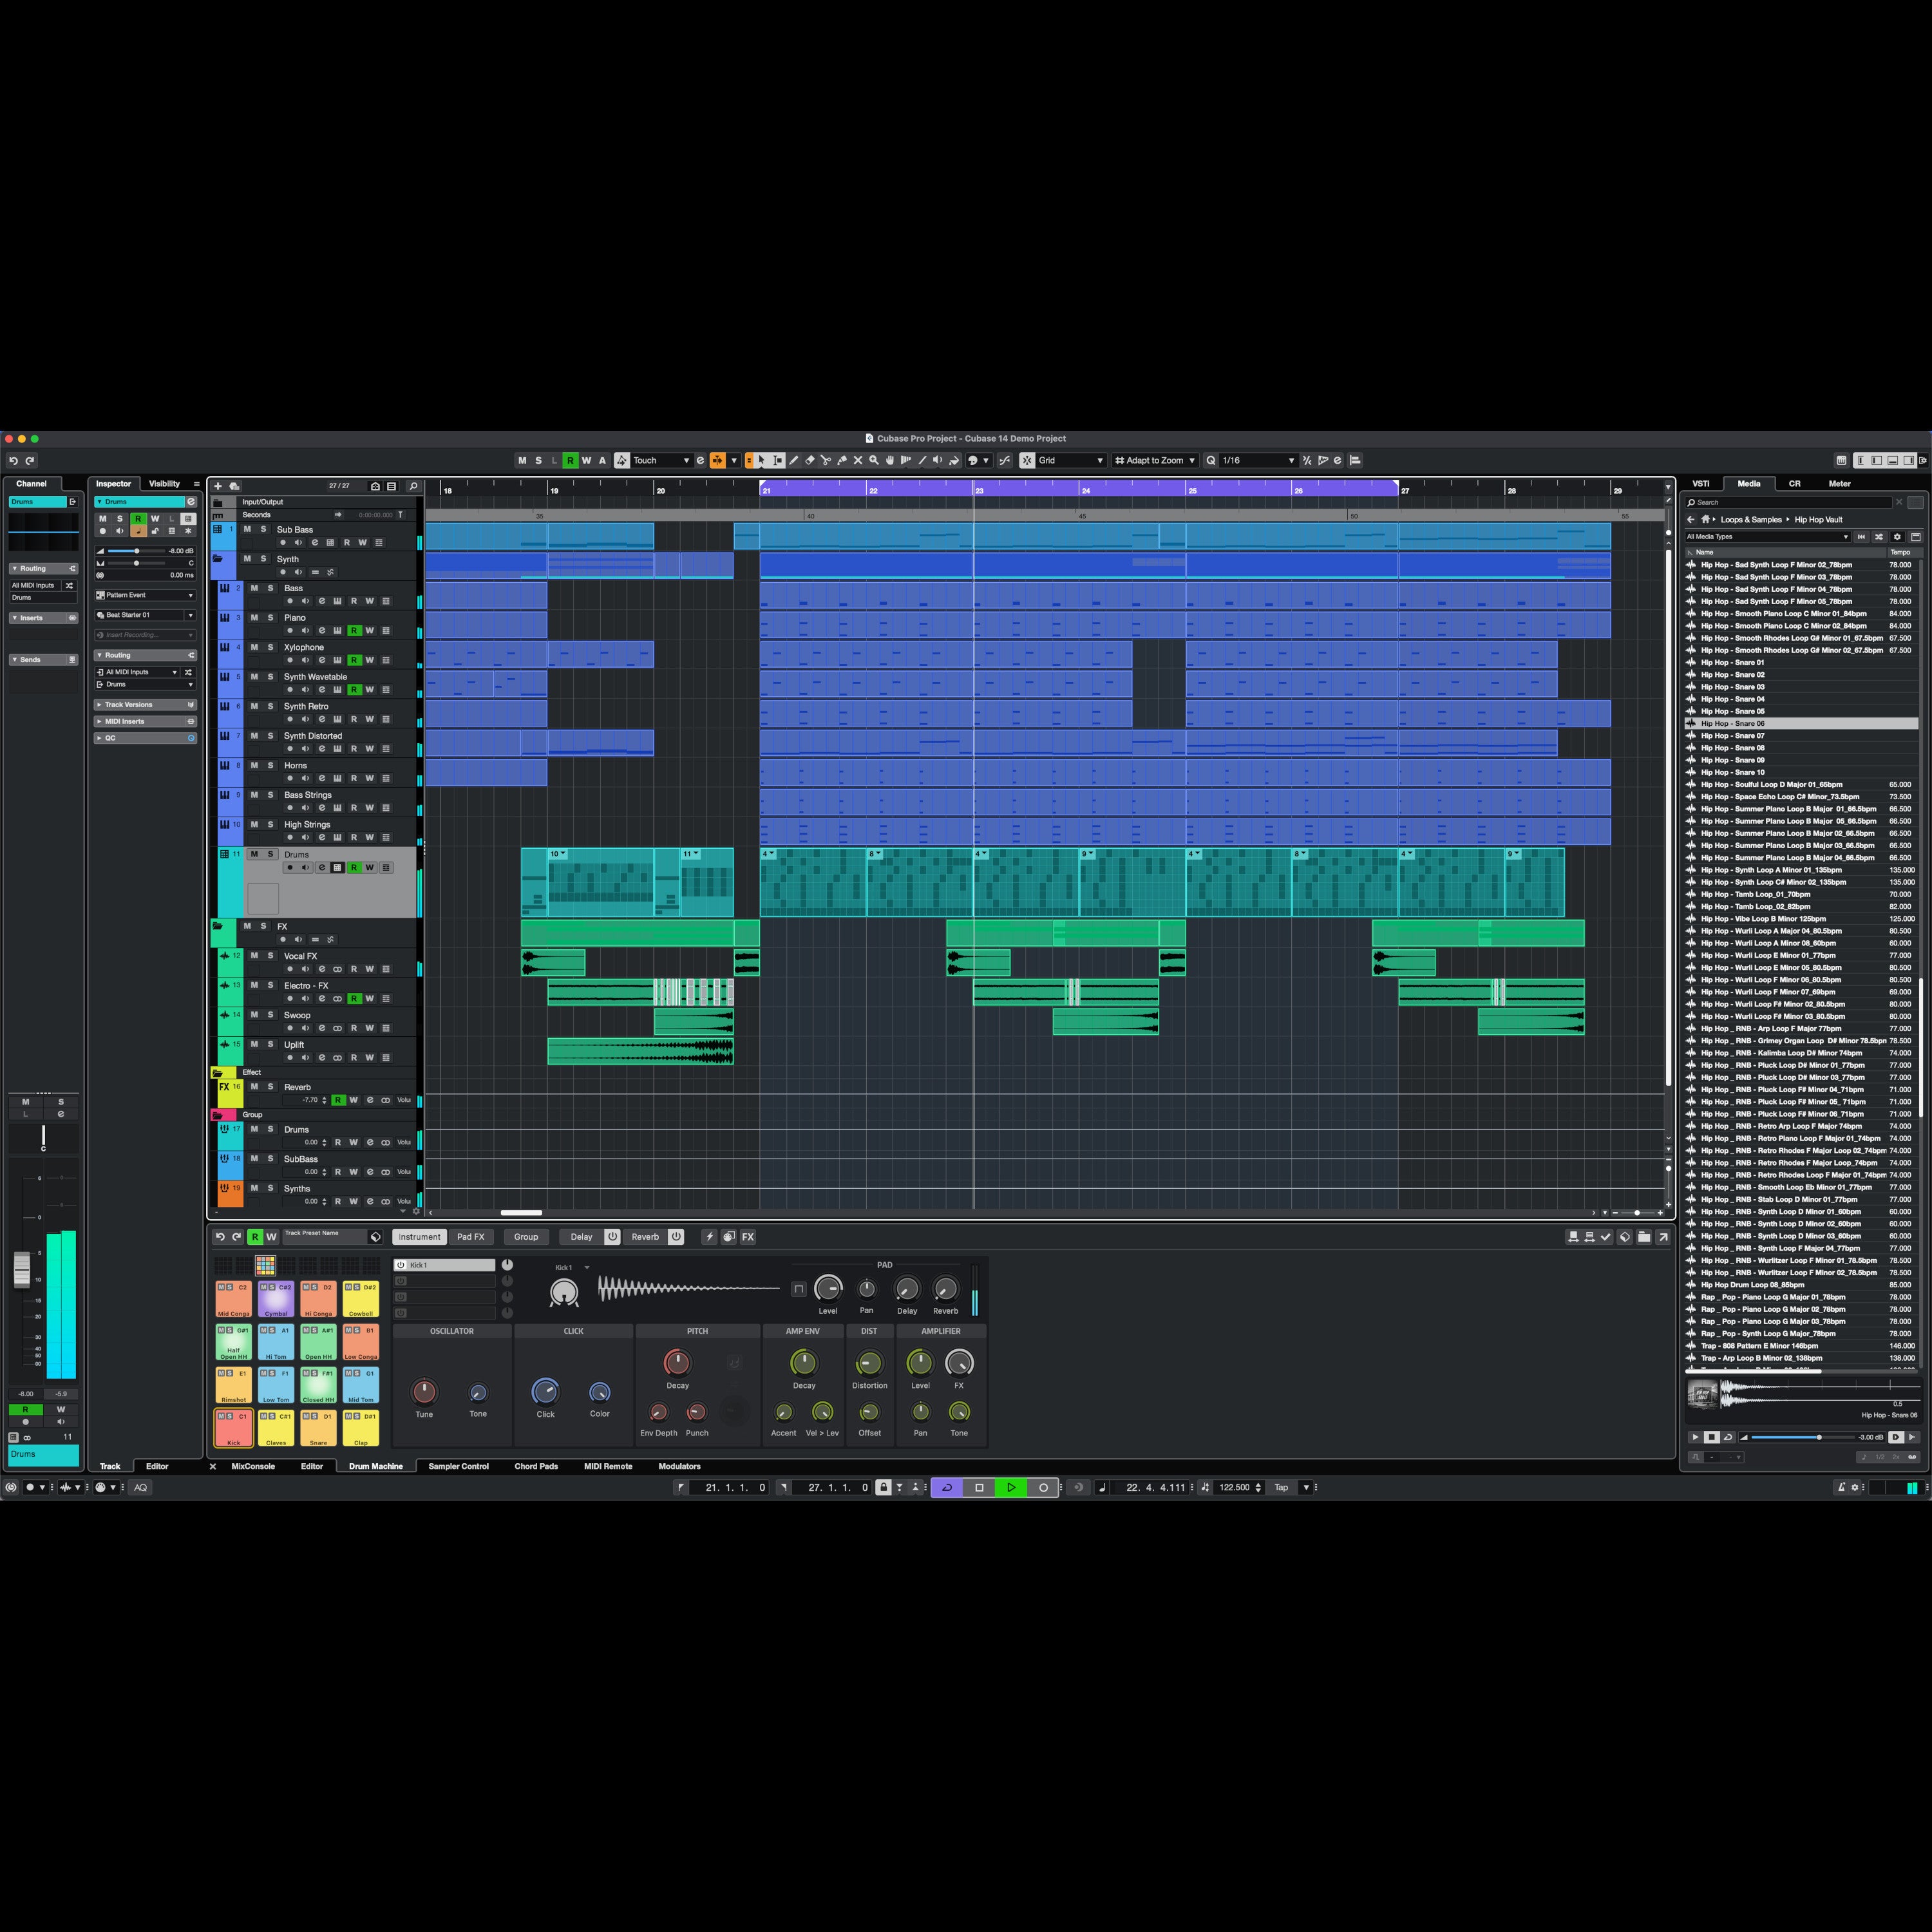Click the Hip Hop Vault breadcrumb

tap(1818, 520)
